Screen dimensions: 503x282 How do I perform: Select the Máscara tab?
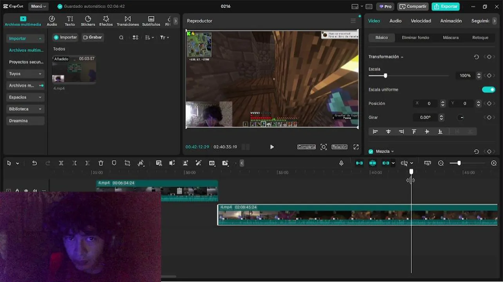pos(451,38)
